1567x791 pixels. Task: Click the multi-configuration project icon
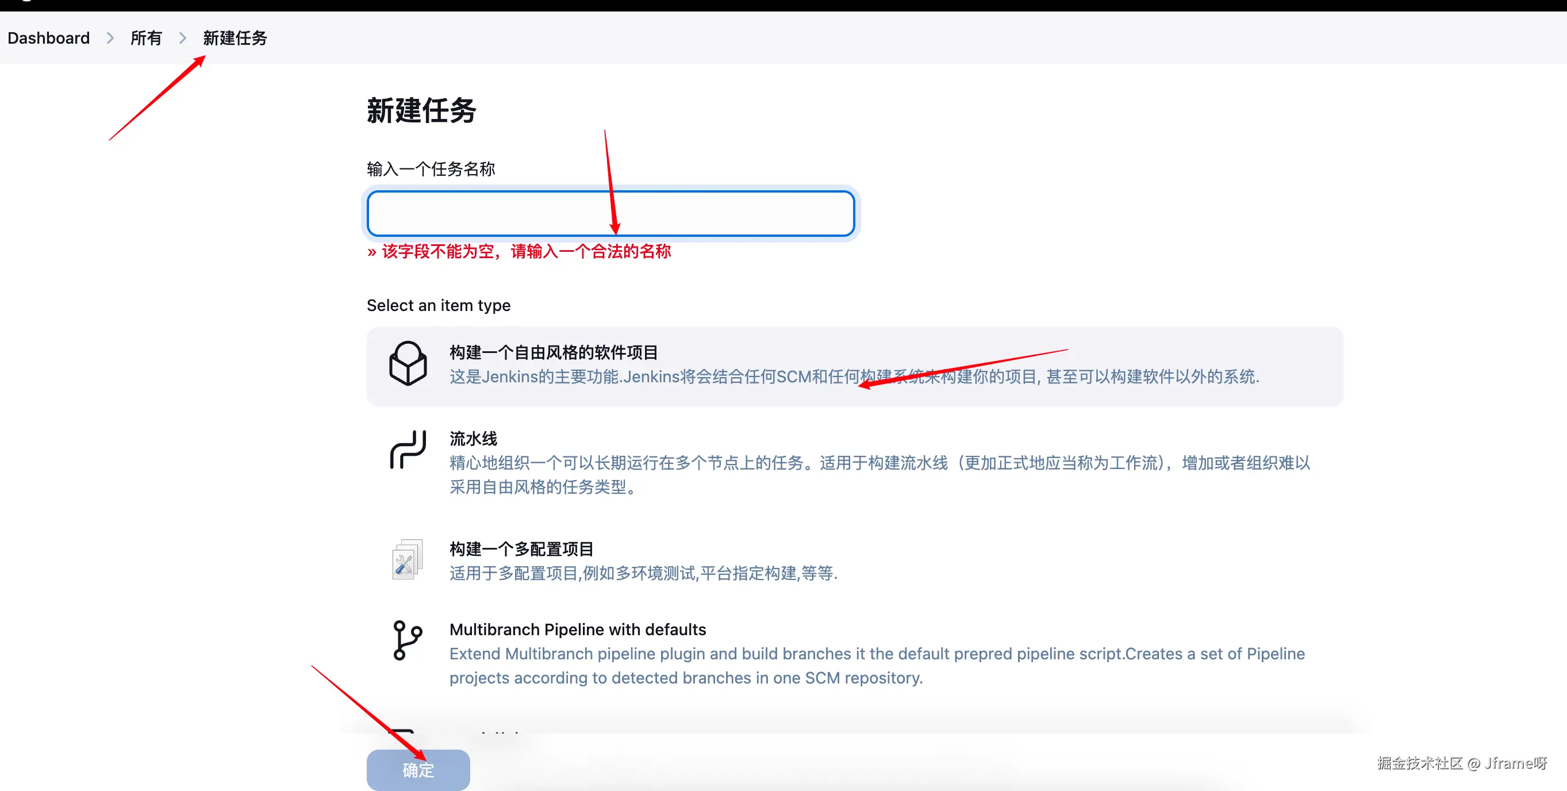point(407,560)
